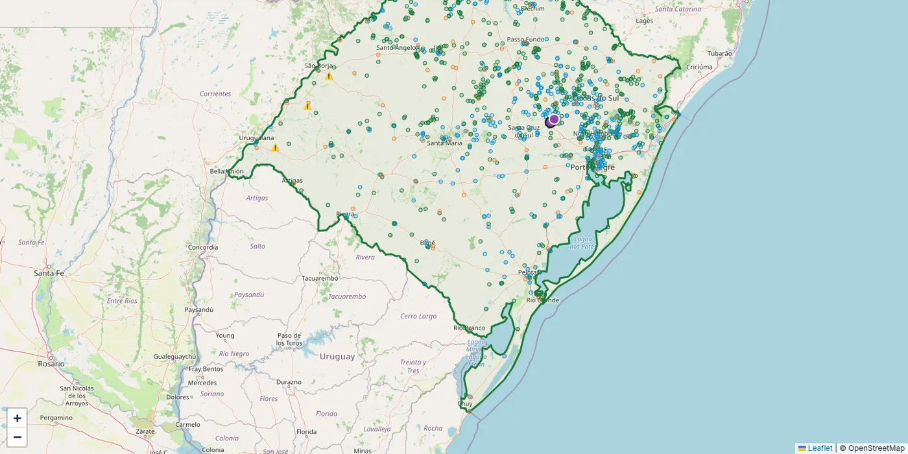Click the Lagoa dos Patos label
The height and width of the screenshot is (454, 908).
[x=582, y=243]
